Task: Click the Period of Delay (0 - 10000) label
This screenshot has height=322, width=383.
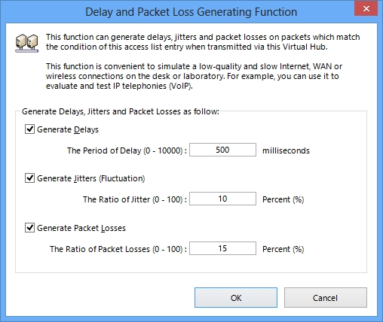Action: 127,150
